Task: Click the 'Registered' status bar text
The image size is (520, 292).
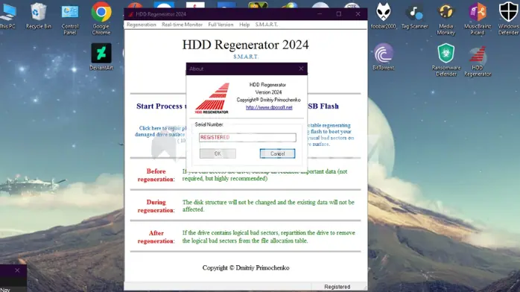Action: tap(337, 287)
